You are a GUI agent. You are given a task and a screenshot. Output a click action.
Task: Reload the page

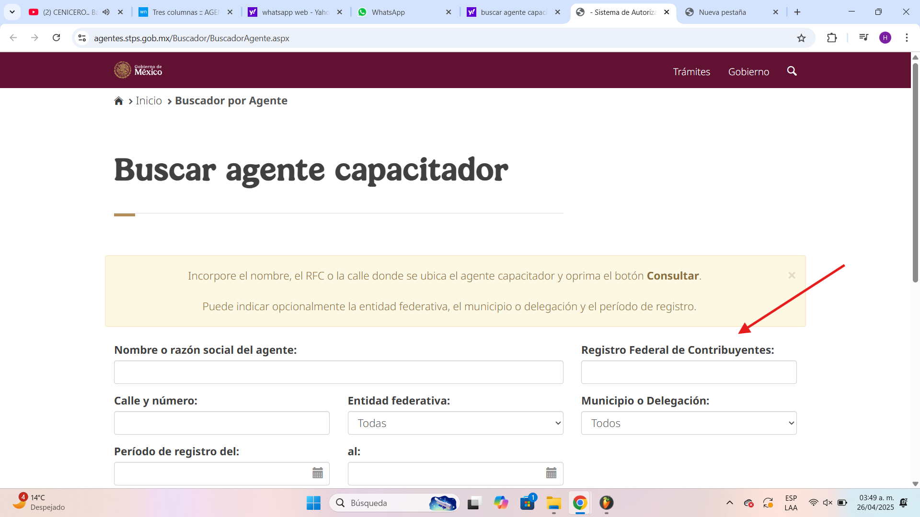56,38
